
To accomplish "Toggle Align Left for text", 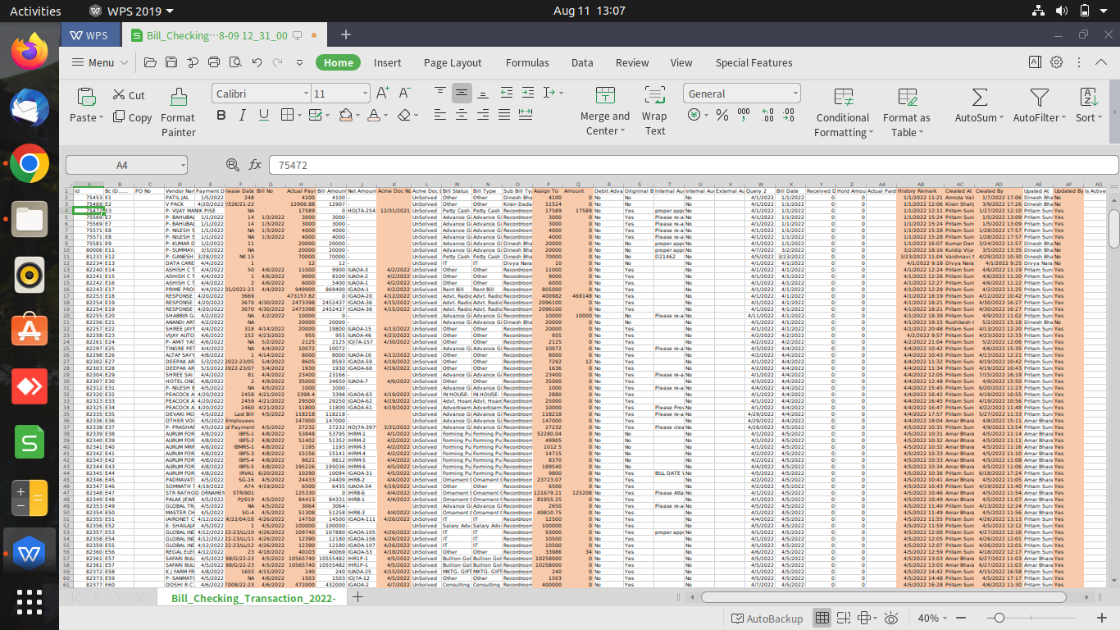I will pos(440,114).
